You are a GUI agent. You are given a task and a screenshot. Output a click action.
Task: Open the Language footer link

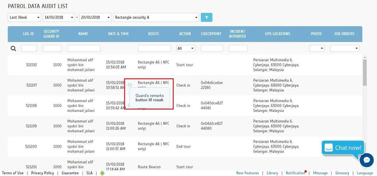point(365,173)
